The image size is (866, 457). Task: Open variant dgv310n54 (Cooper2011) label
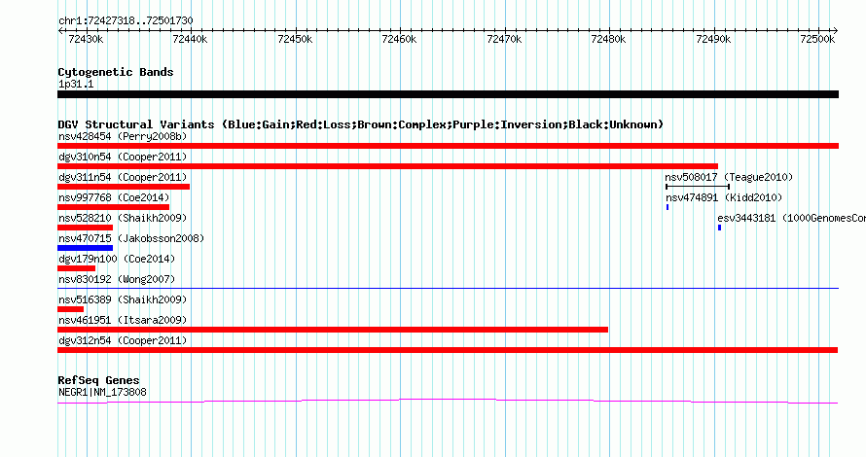[123, 157]
